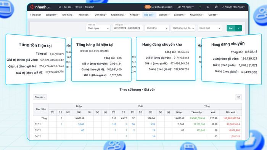
Task: Open the Bảo hành menu
Action: 180,15
